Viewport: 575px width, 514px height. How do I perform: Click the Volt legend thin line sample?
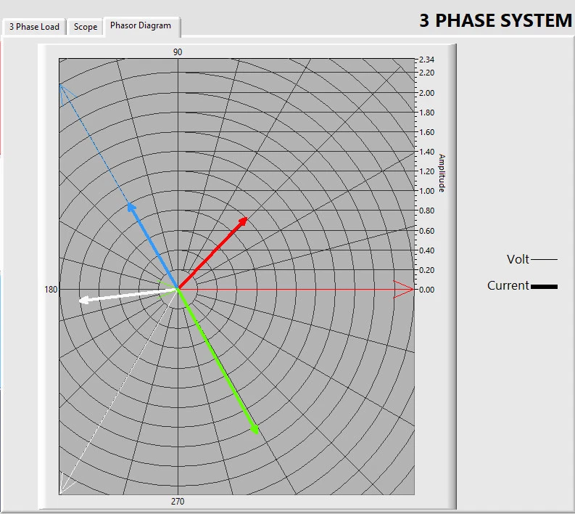[545, 260]
